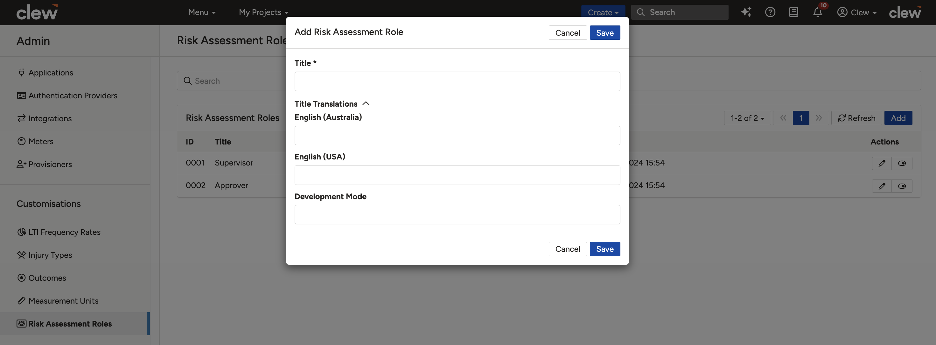Go to last page double-right arrows
This screenshot has width=936, height=345.
coord(819,118)
